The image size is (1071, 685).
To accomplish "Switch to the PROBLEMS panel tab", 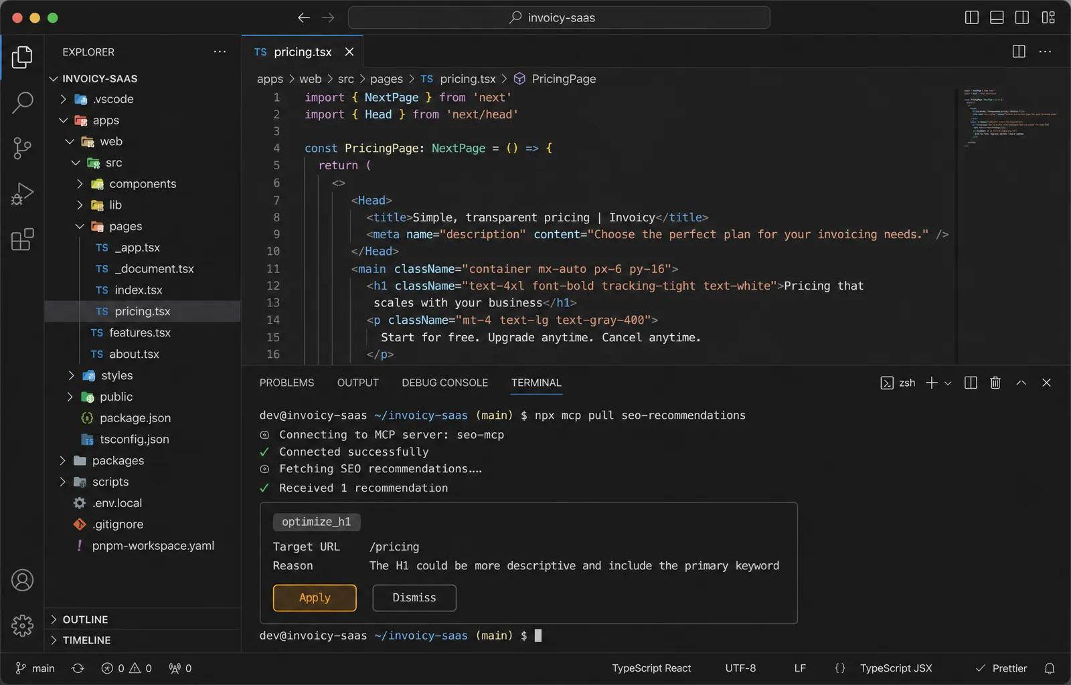I will (286, 383).
